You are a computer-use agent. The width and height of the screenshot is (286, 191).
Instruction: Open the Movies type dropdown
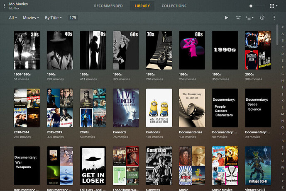click(31, 18)
